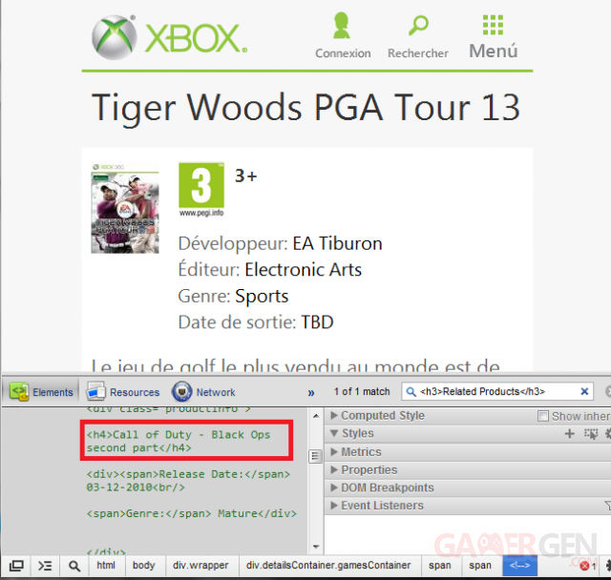Click the scroll down arrow in Elements
The width and height of the screenshot is (611, 580).
tap(316, 547)
